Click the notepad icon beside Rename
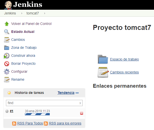Image resolution: width=154 pixels, height=130 pixels. point(7,79)
